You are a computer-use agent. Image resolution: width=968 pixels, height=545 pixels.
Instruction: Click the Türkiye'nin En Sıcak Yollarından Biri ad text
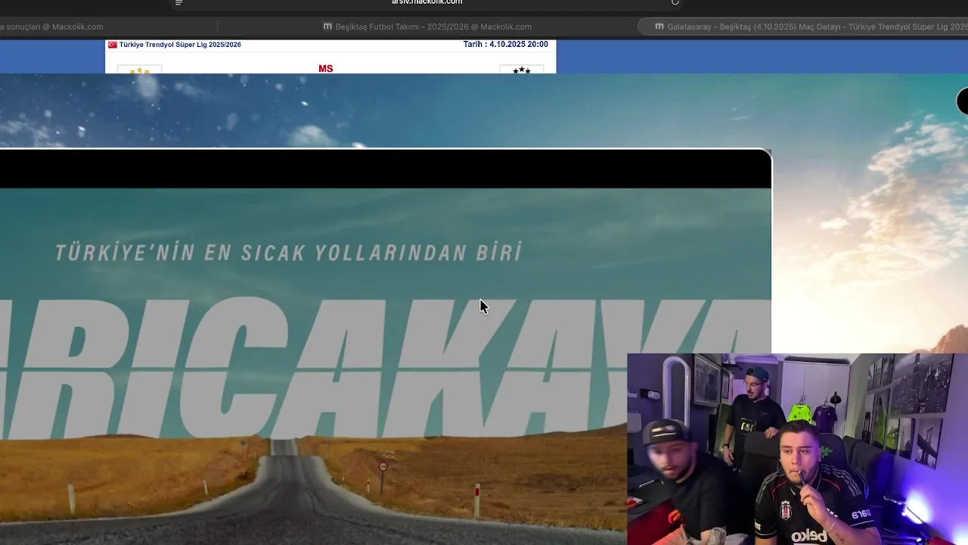pos(288,252)
